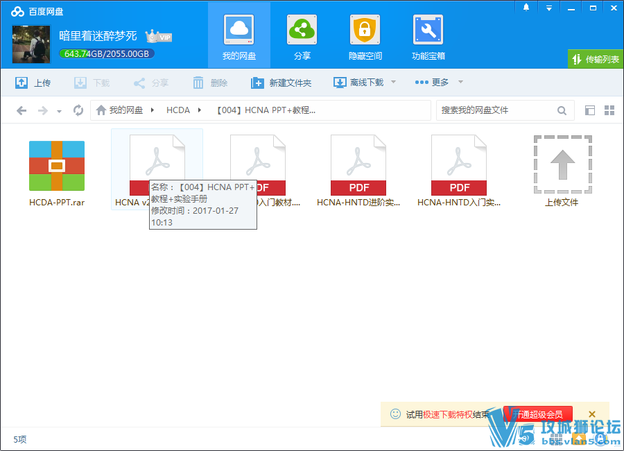Go forward with the right arrow
Screen dimensions: 624x451
(x=42, y=110)
